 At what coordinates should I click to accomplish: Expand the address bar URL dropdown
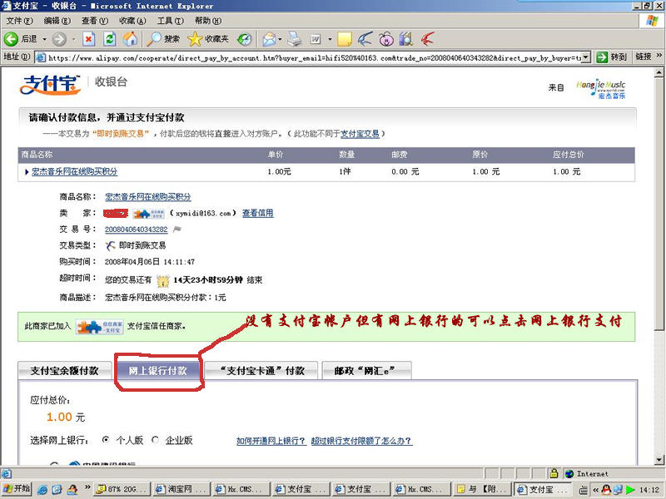pyautogui.click(x=586, y=57)
